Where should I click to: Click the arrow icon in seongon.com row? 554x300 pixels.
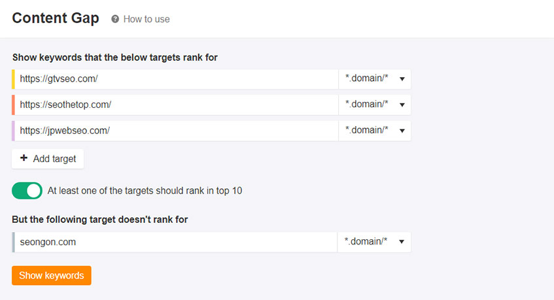point(402,242)
